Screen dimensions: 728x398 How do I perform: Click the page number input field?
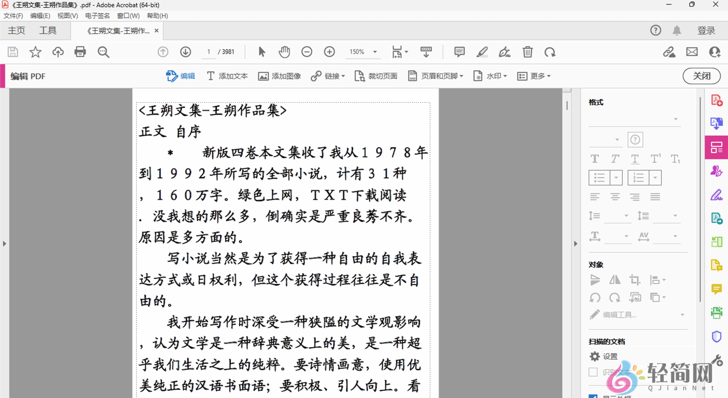pos(208,52)
